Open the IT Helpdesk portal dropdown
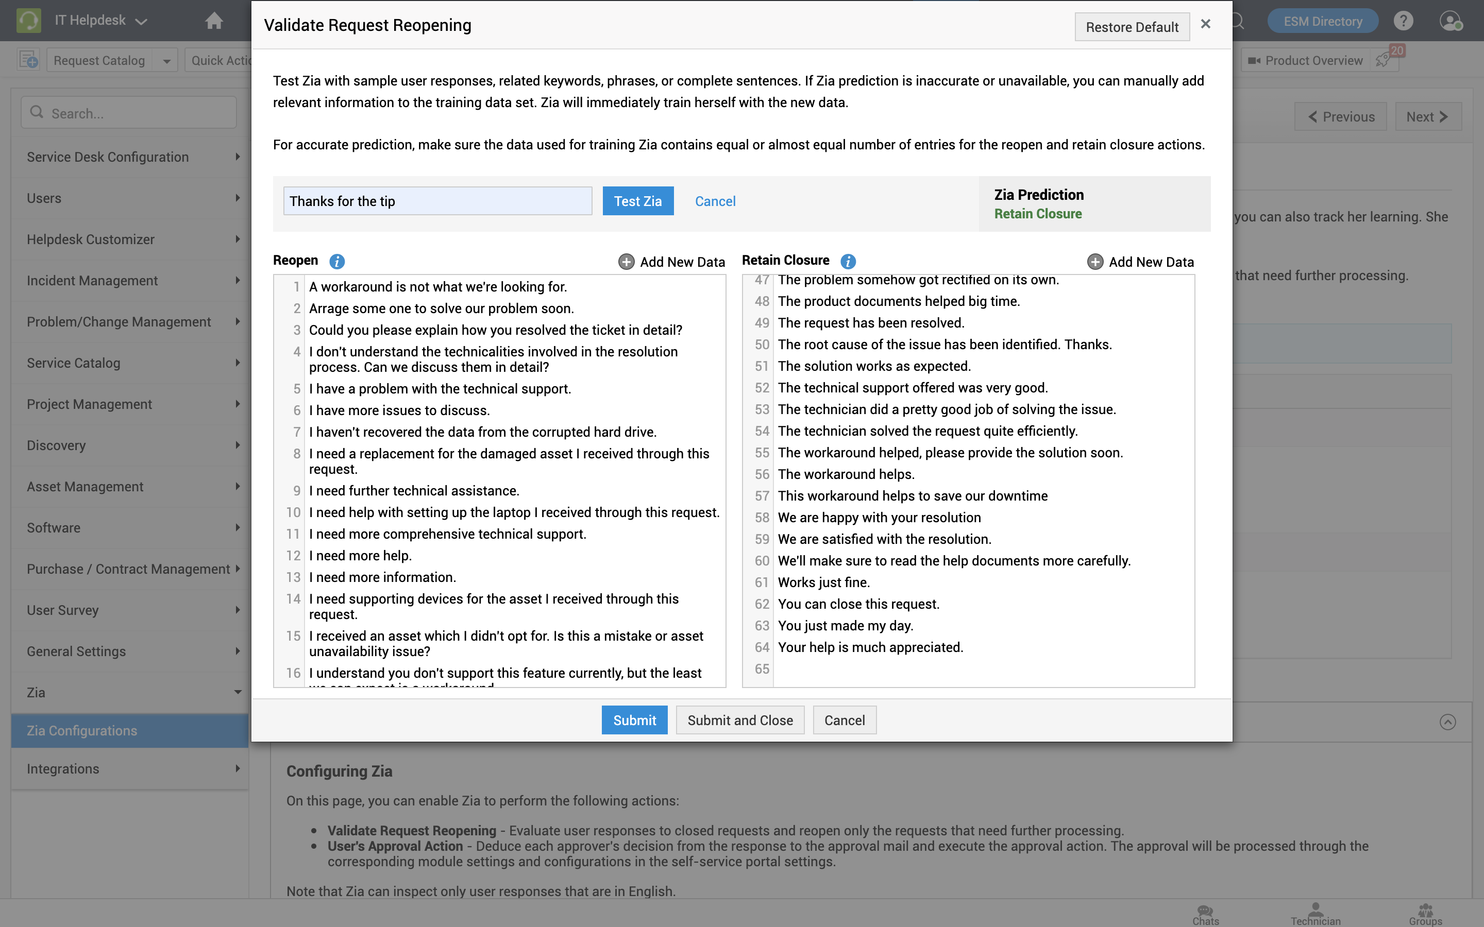Image resolution: width=1484 pixels, height=927 pixels. (100, 21)
